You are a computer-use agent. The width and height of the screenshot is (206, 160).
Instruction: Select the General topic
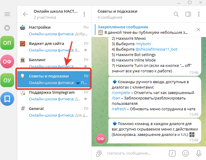[x=54, y=112]
